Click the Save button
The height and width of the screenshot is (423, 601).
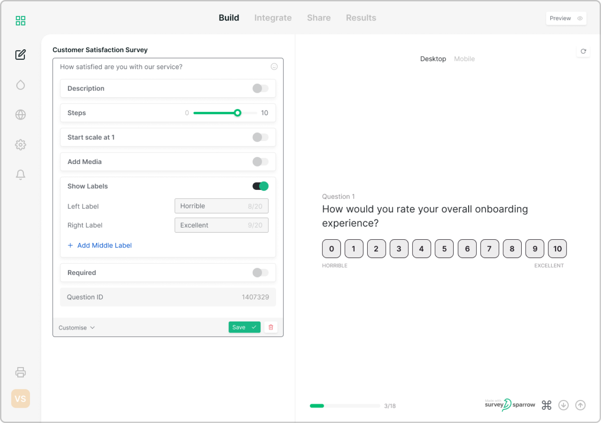pos(244,327)
